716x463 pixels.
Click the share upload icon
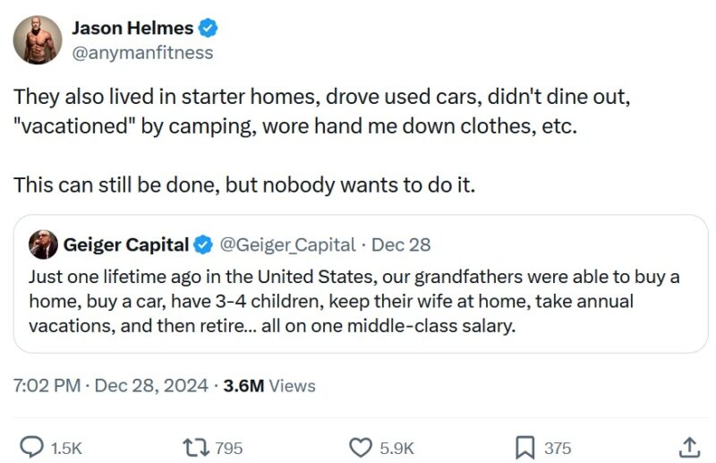688,447
